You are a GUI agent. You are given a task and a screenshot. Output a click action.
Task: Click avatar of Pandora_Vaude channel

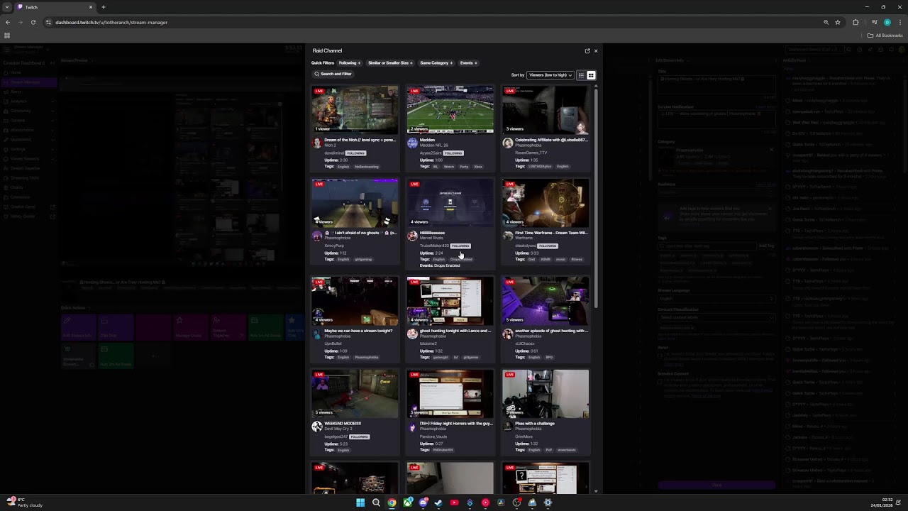coord(412,427)
